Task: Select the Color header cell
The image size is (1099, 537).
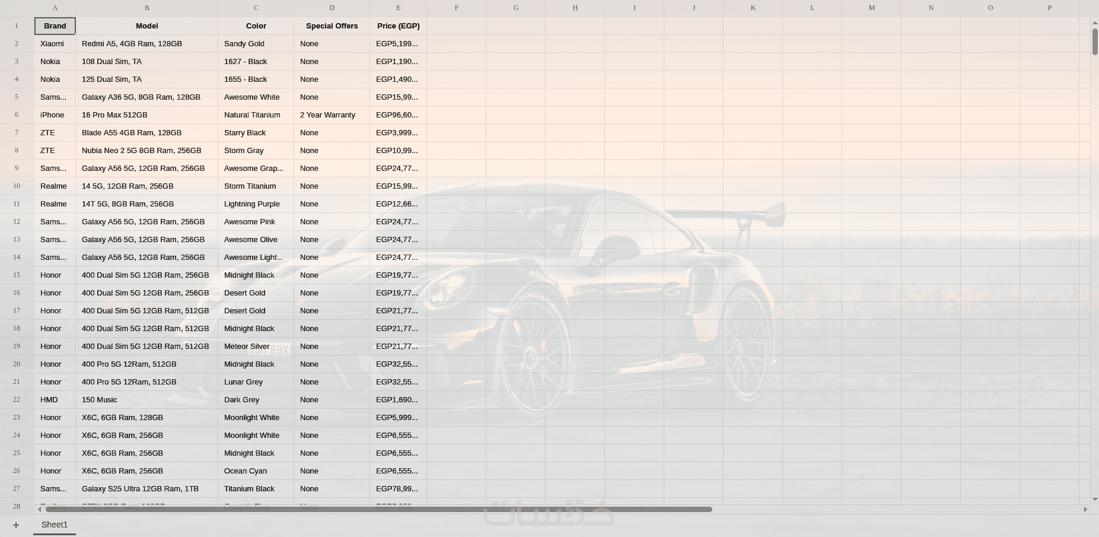Action: click(x=256, y=26)
